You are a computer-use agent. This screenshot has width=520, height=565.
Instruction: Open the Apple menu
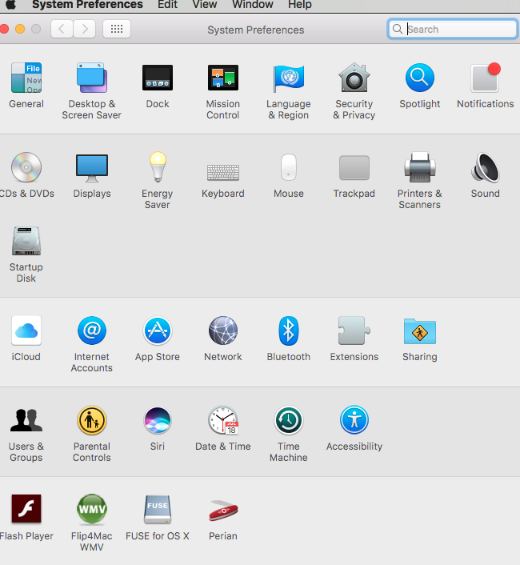pos(10,5)
